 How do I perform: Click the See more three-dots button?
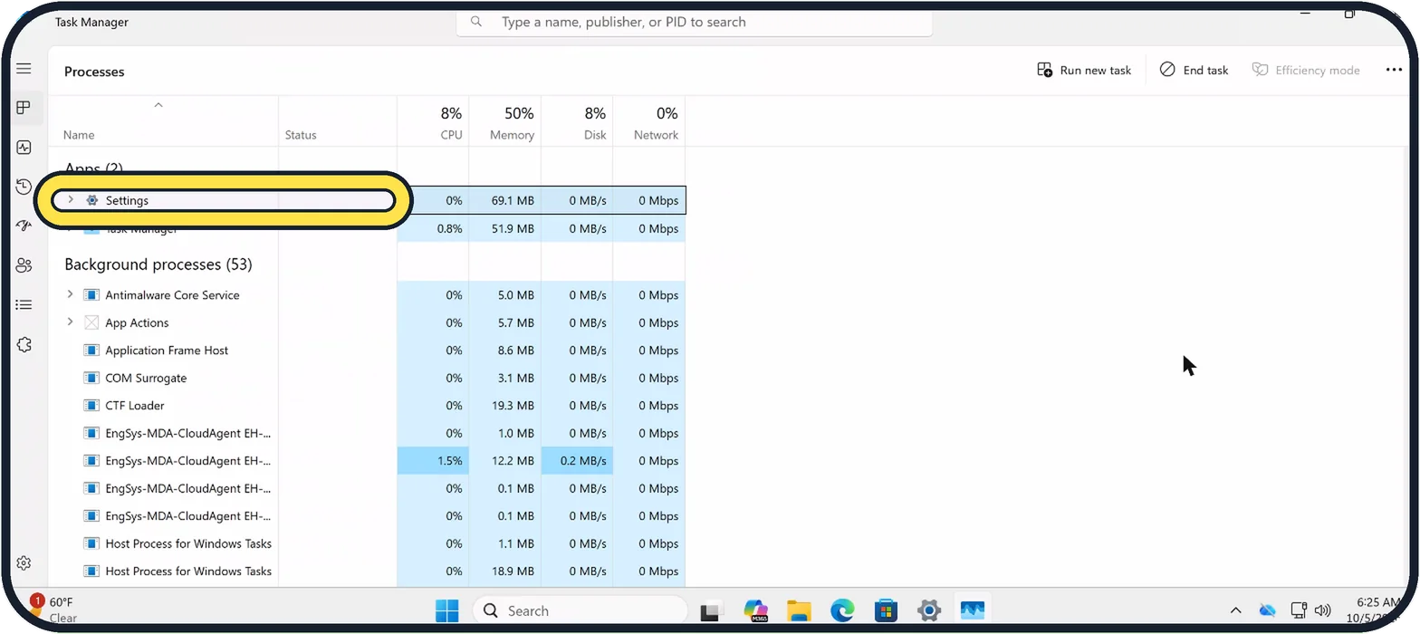click(x=1394, y=70)
